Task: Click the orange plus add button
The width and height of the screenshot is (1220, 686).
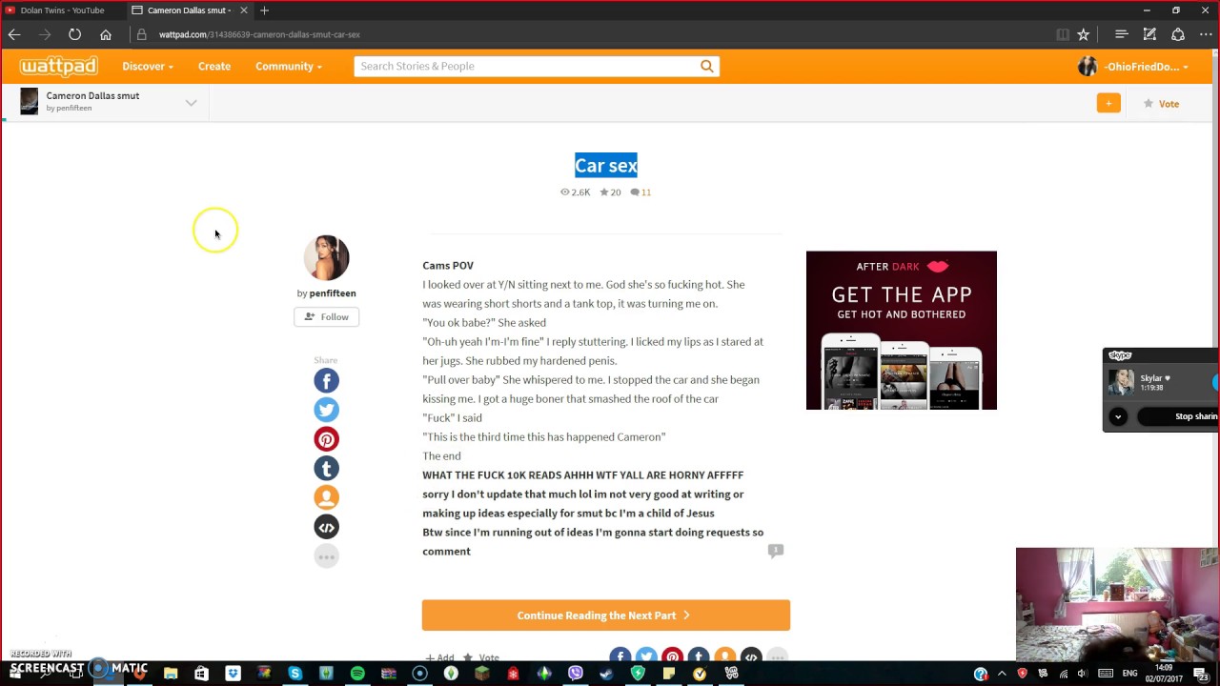Action: pyautogui.click(x=1108, y=103)
